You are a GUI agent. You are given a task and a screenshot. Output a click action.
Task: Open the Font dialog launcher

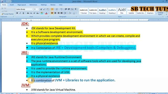click(x=49, y=17)
